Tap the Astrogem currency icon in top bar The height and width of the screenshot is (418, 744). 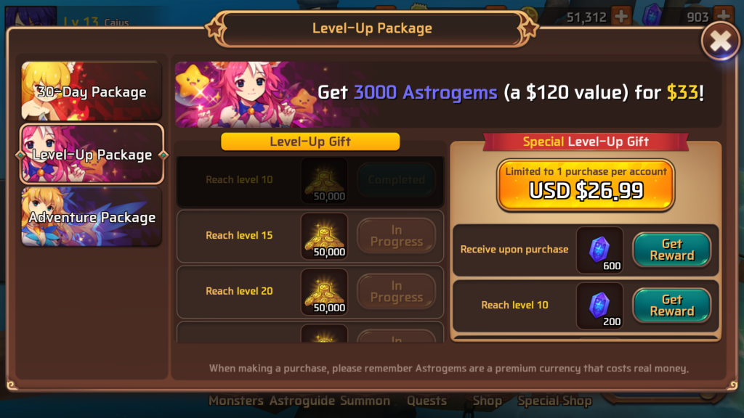pos(652,15)
